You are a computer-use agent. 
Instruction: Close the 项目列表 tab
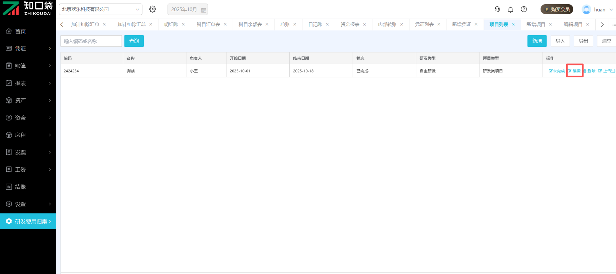pyautogui.click(x=513, y=24)
